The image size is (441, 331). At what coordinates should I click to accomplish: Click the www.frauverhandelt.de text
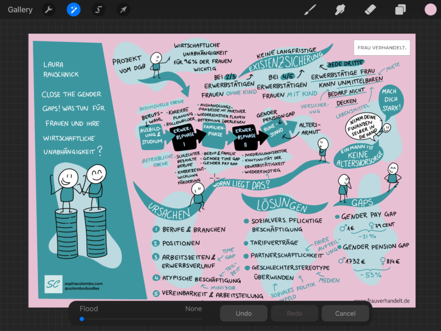pos(381,301)
